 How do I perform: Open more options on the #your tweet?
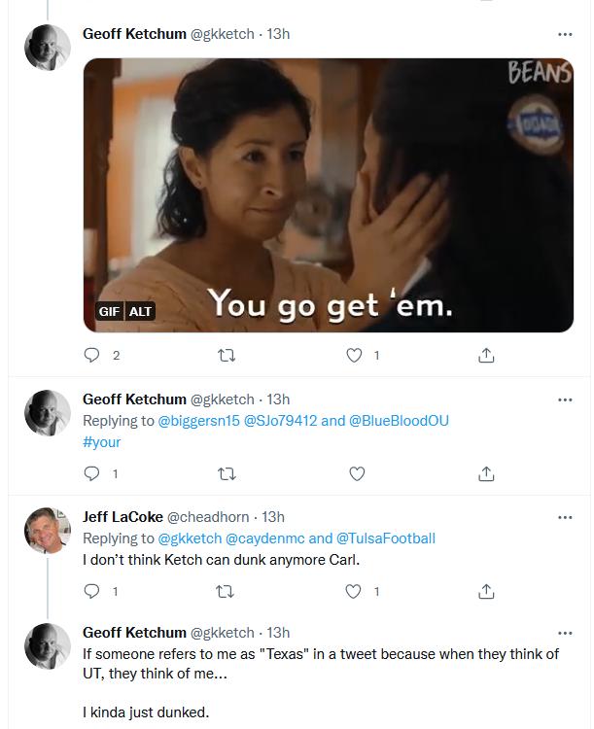pos(565,399)
